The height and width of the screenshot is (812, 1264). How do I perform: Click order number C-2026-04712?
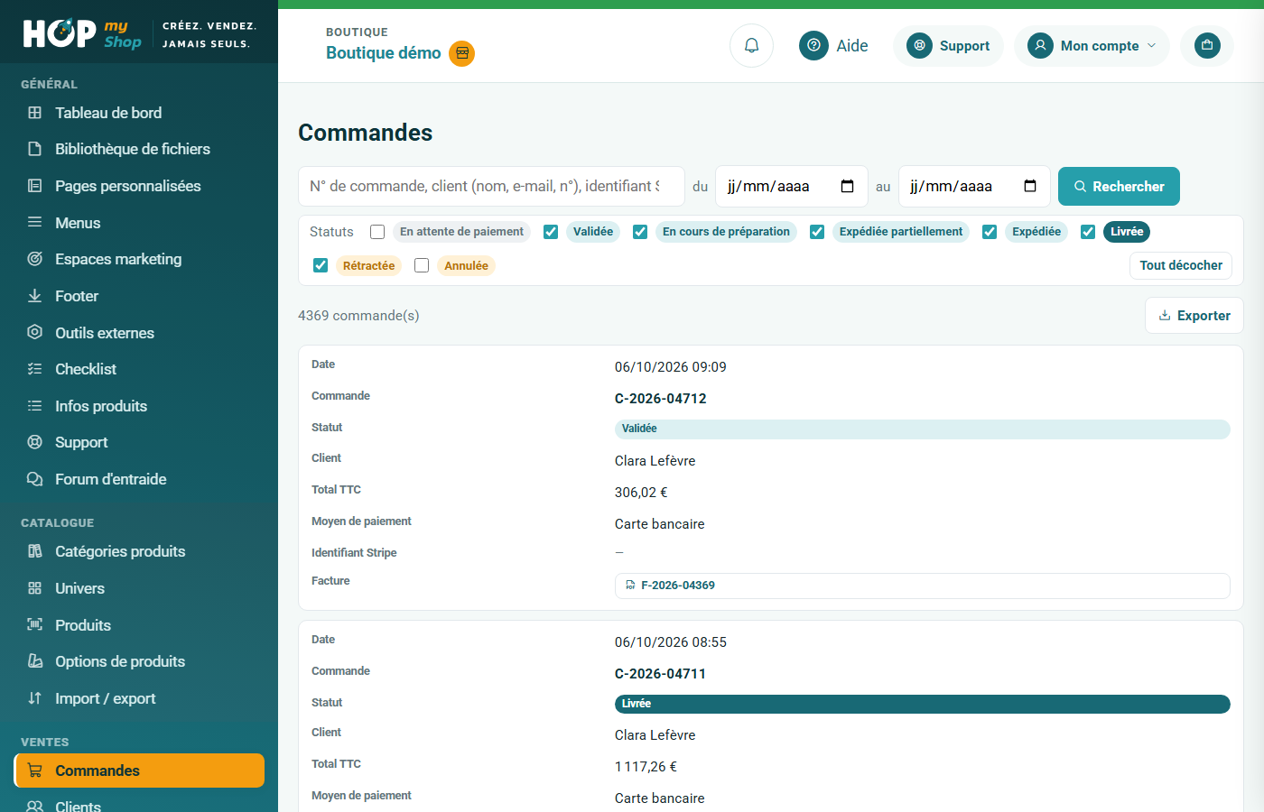coord(660,399)
